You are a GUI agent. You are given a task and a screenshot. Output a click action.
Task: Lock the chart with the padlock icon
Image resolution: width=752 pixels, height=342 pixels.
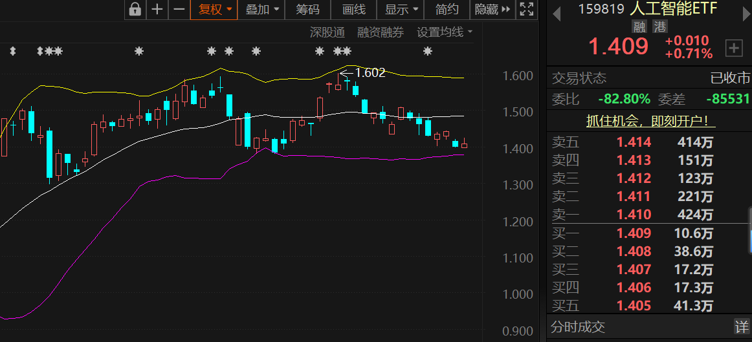[135, 9]
